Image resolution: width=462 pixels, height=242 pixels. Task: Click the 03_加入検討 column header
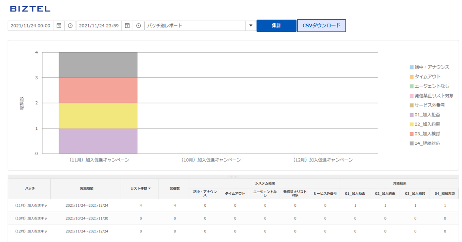[415, 194]
